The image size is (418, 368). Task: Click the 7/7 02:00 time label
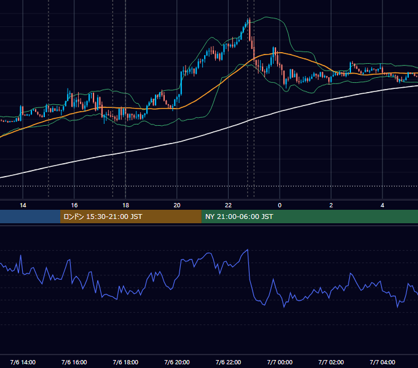click(x=331, y=362)
